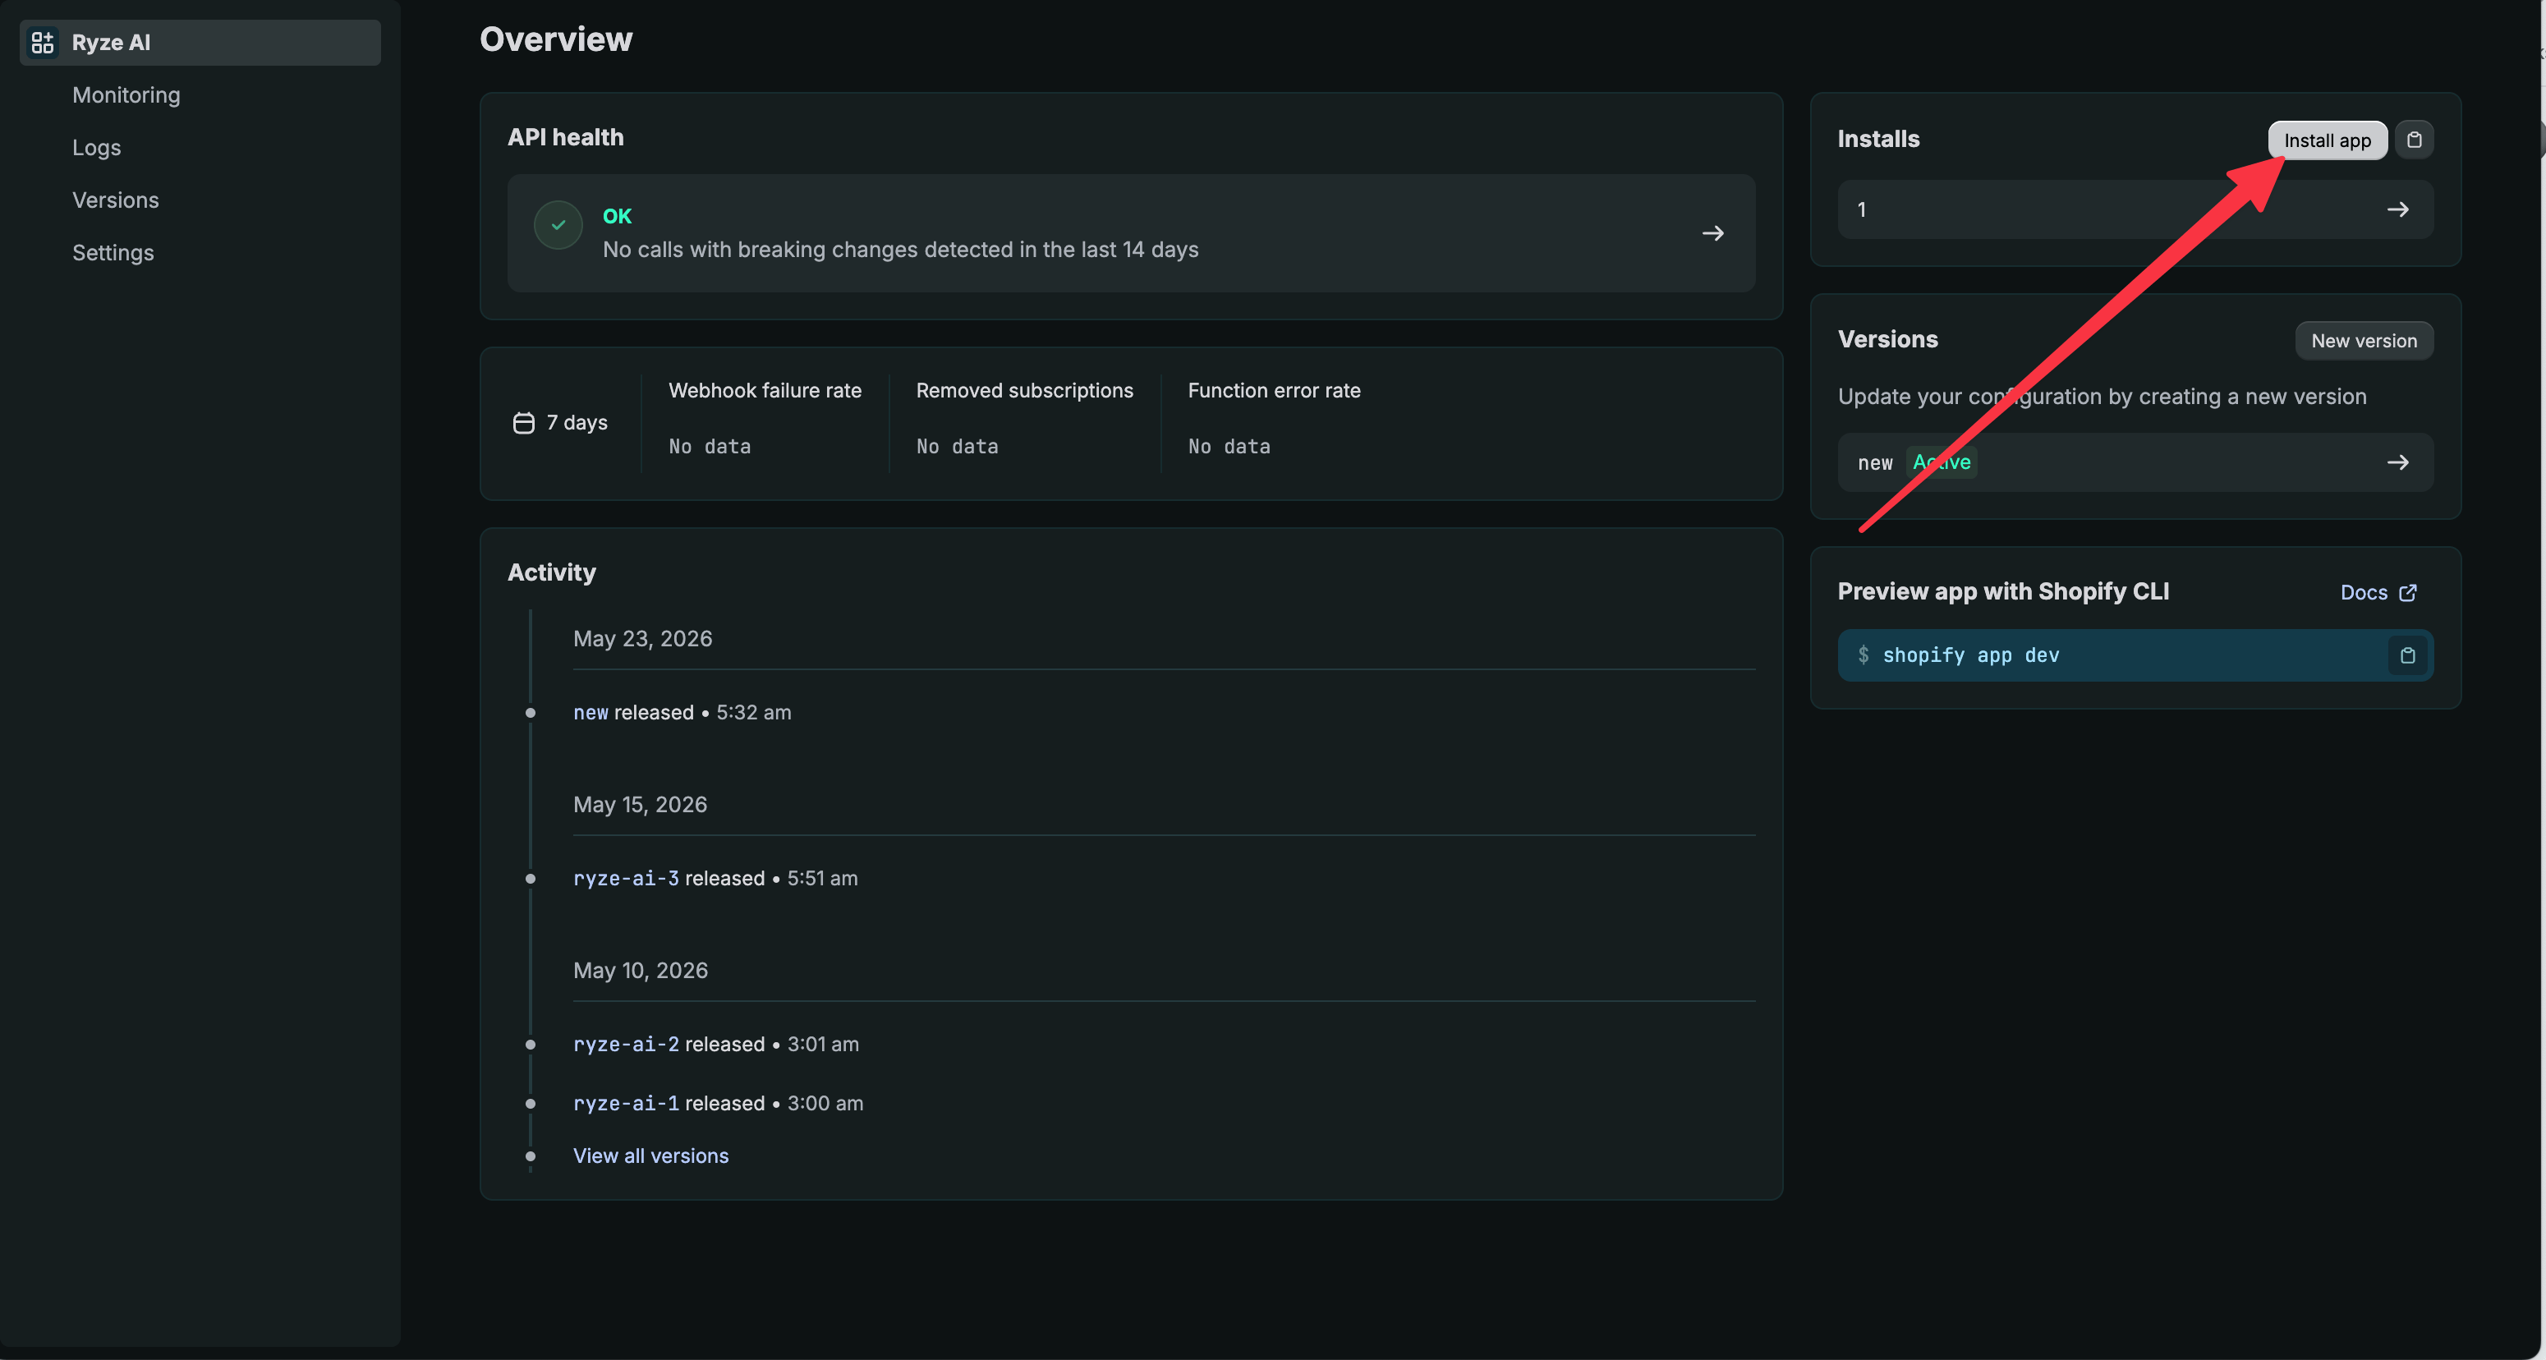Viewport: 2546px width, 1360px height.
Task: Click View all versions link
Action: click(x=650, y=1156)
